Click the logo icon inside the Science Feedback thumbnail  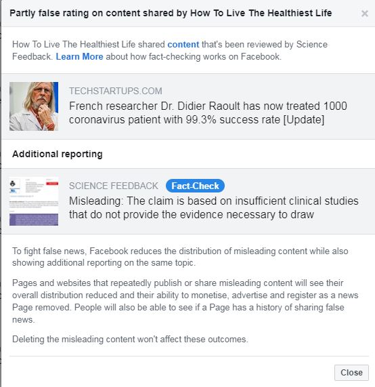[13, 184]
